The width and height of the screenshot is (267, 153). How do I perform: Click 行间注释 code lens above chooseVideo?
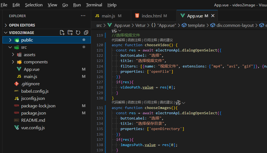[x=150, y=40]
